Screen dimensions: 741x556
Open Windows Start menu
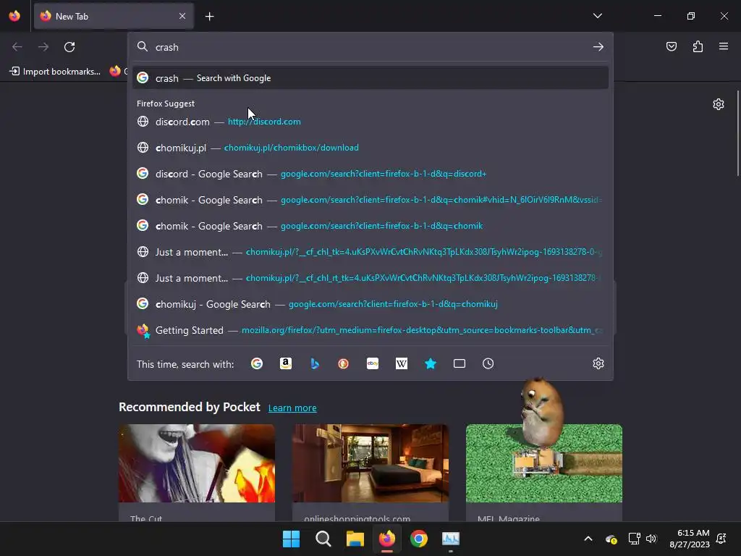coord(291,539)
